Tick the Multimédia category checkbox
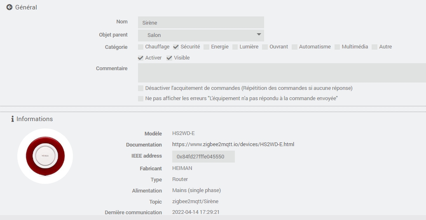This screenshot has width=426, height=220. click(x=337, y=47)
